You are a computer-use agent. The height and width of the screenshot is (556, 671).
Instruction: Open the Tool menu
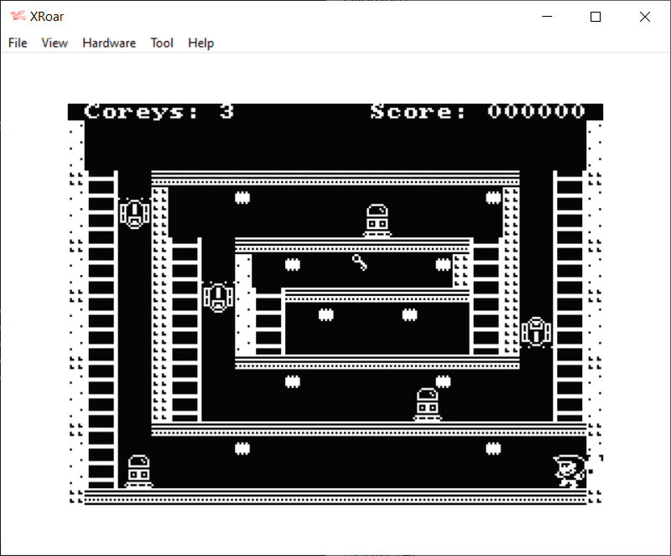pyautogui.click(x=162, y=43)
